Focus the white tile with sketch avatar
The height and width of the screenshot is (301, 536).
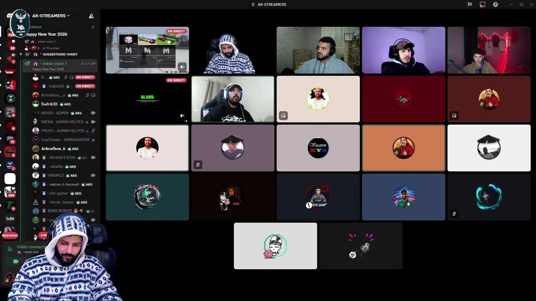(276, 246)
